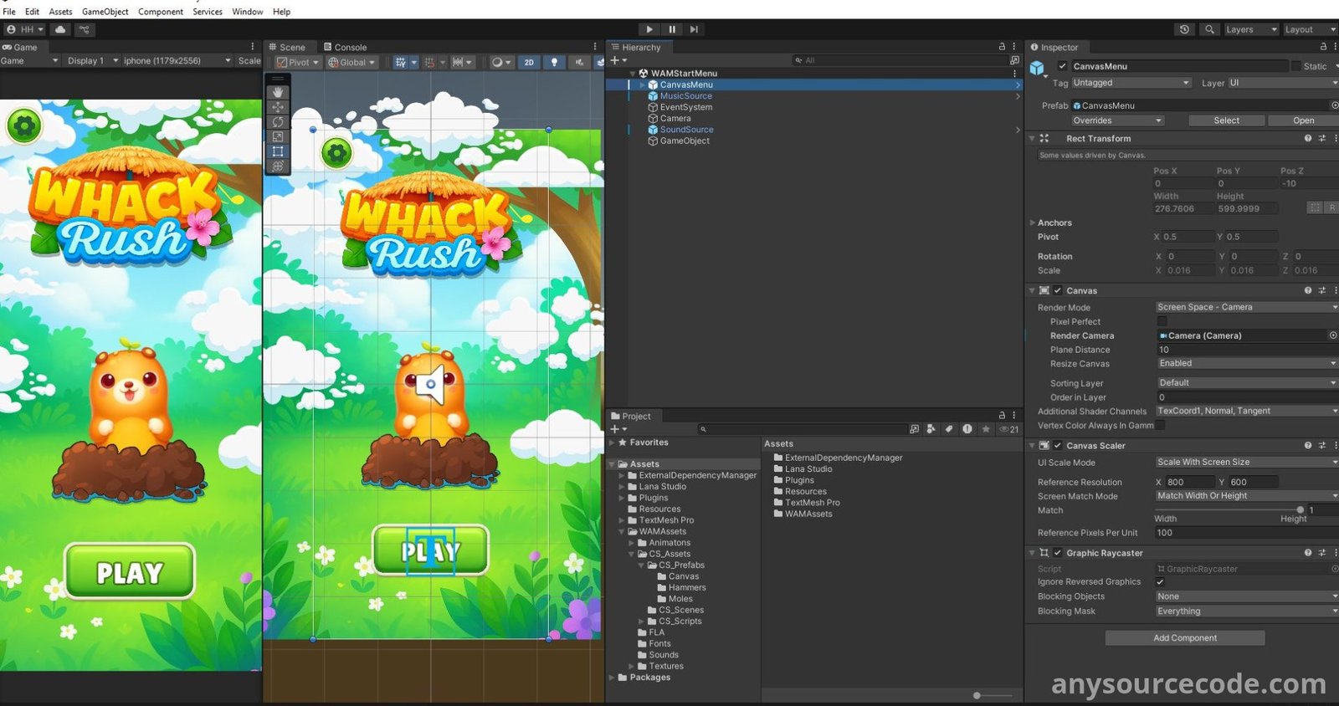The image size is (1339, 706).
Task: Expand the CS_Scripts folder
Action: point(641,622)
